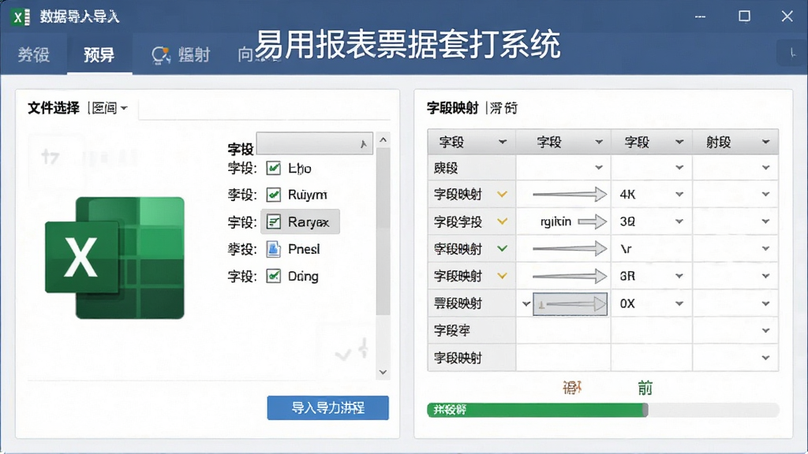Switch to the first tab 养银

(33, 54)
